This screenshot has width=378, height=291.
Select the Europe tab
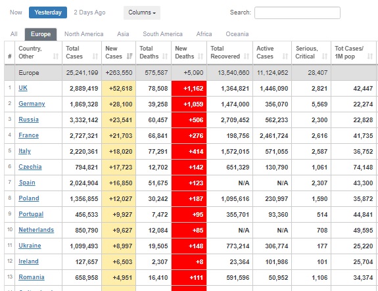[41, 34]
